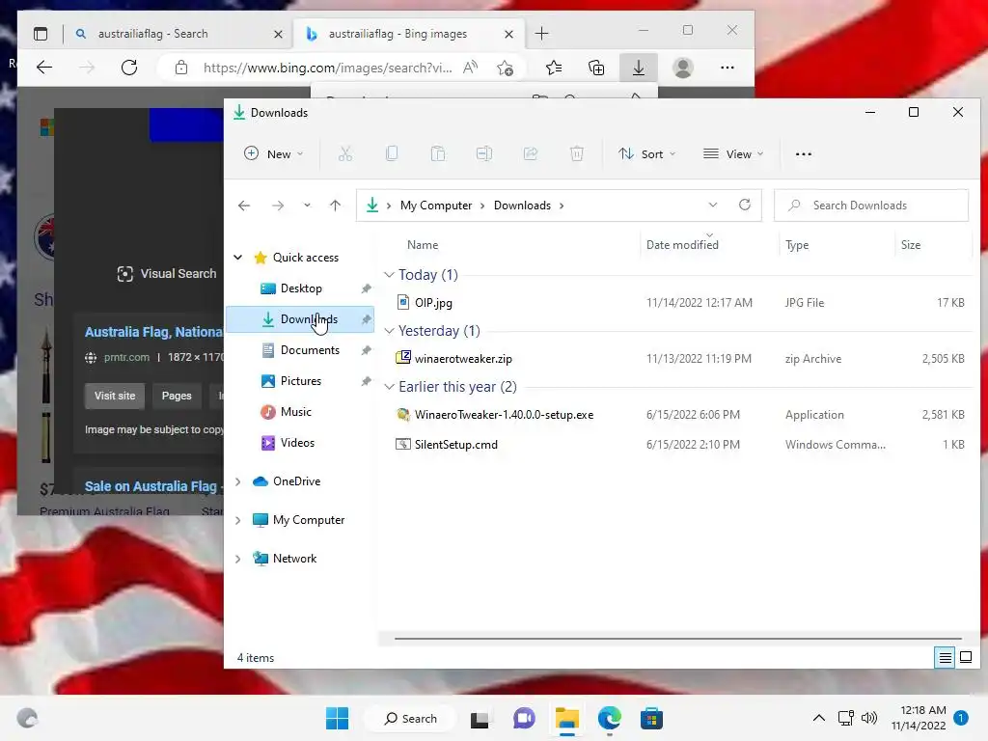
Task: Refresh the Downloads folder view
Action: tap(745, 205)
